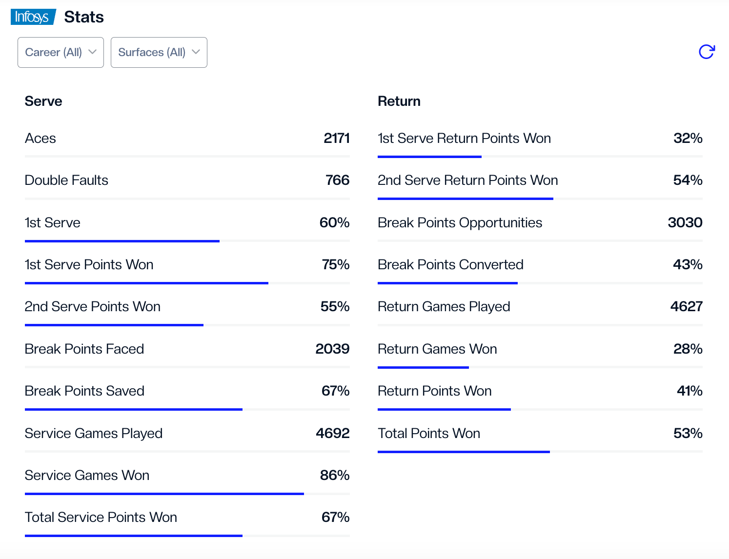Expand the Surfaces (All) dropdown
The height and width of the screenshot is (559, 729).
(159, 52)
